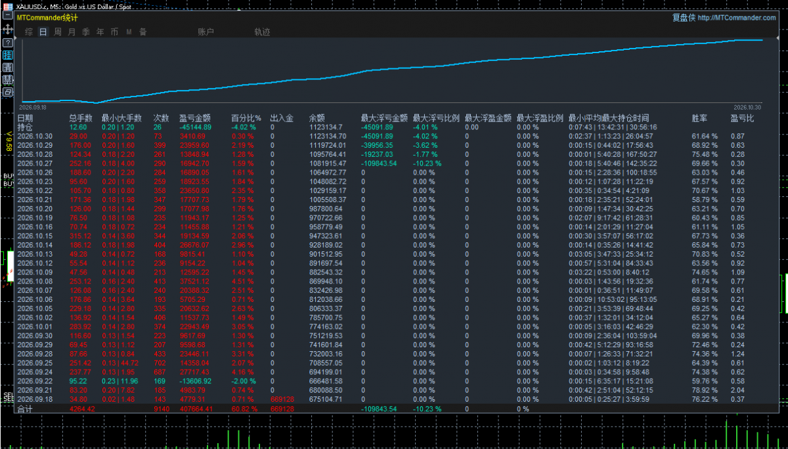Open the 备 notes tab
Screen dimensions: 788x449
142,32
